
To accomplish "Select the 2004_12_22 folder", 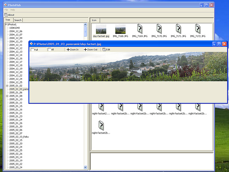I will click(x=16, y=76).
